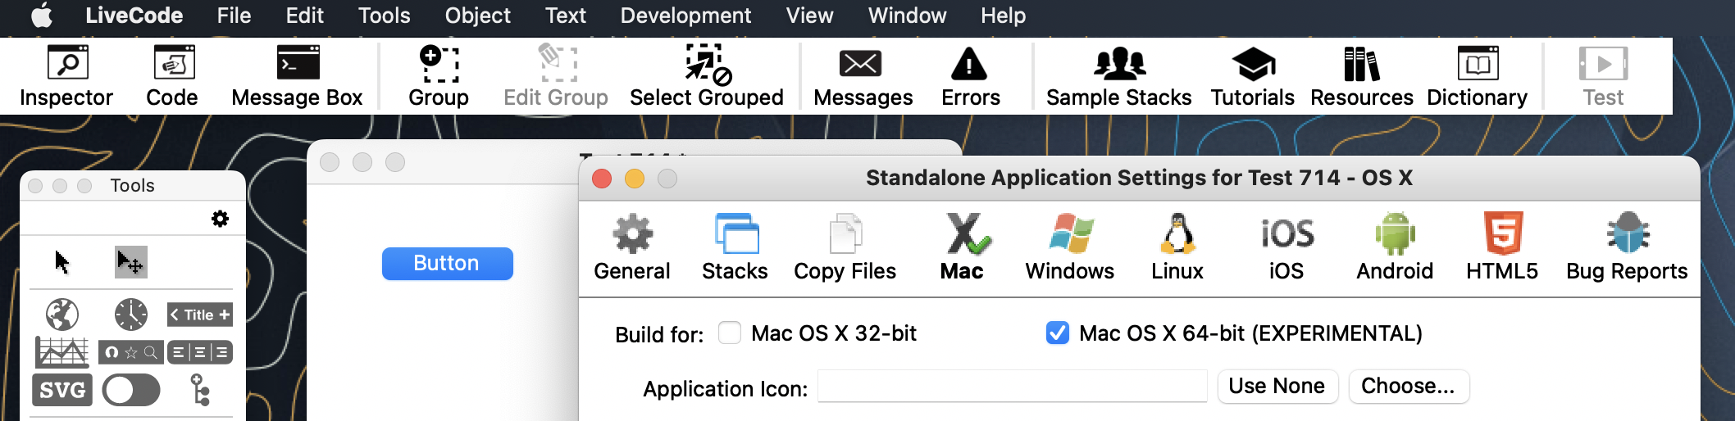
Task: Click the blue Button on the stack
Action: tap(447, 263)
